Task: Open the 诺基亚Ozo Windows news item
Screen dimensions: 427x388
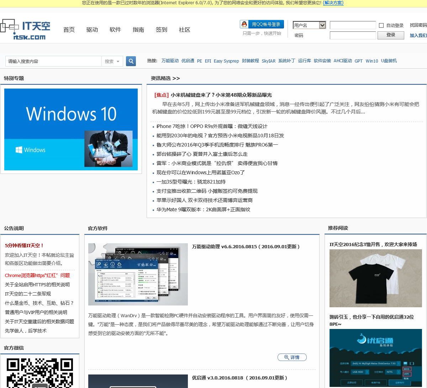Action: pos(201,172)
